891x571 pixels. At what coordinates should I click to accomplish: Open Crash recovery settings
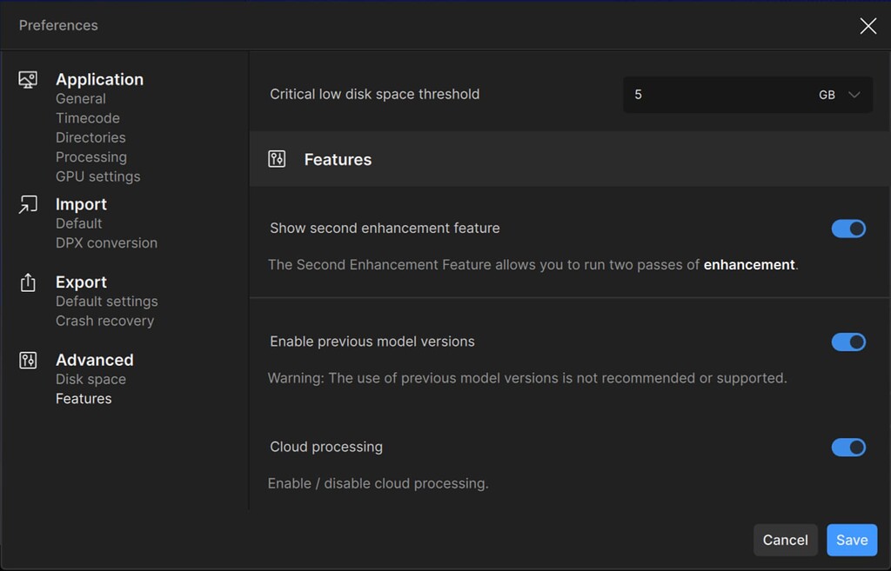pyautogui.click(x=104, y=321)
